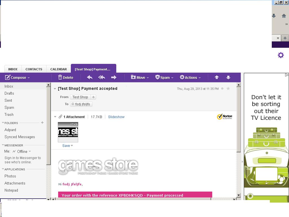Image resolution: width=289 pixels, height=217 pixels.
Task: Click the Norton security logo
Action: click(x=224, y=117)
